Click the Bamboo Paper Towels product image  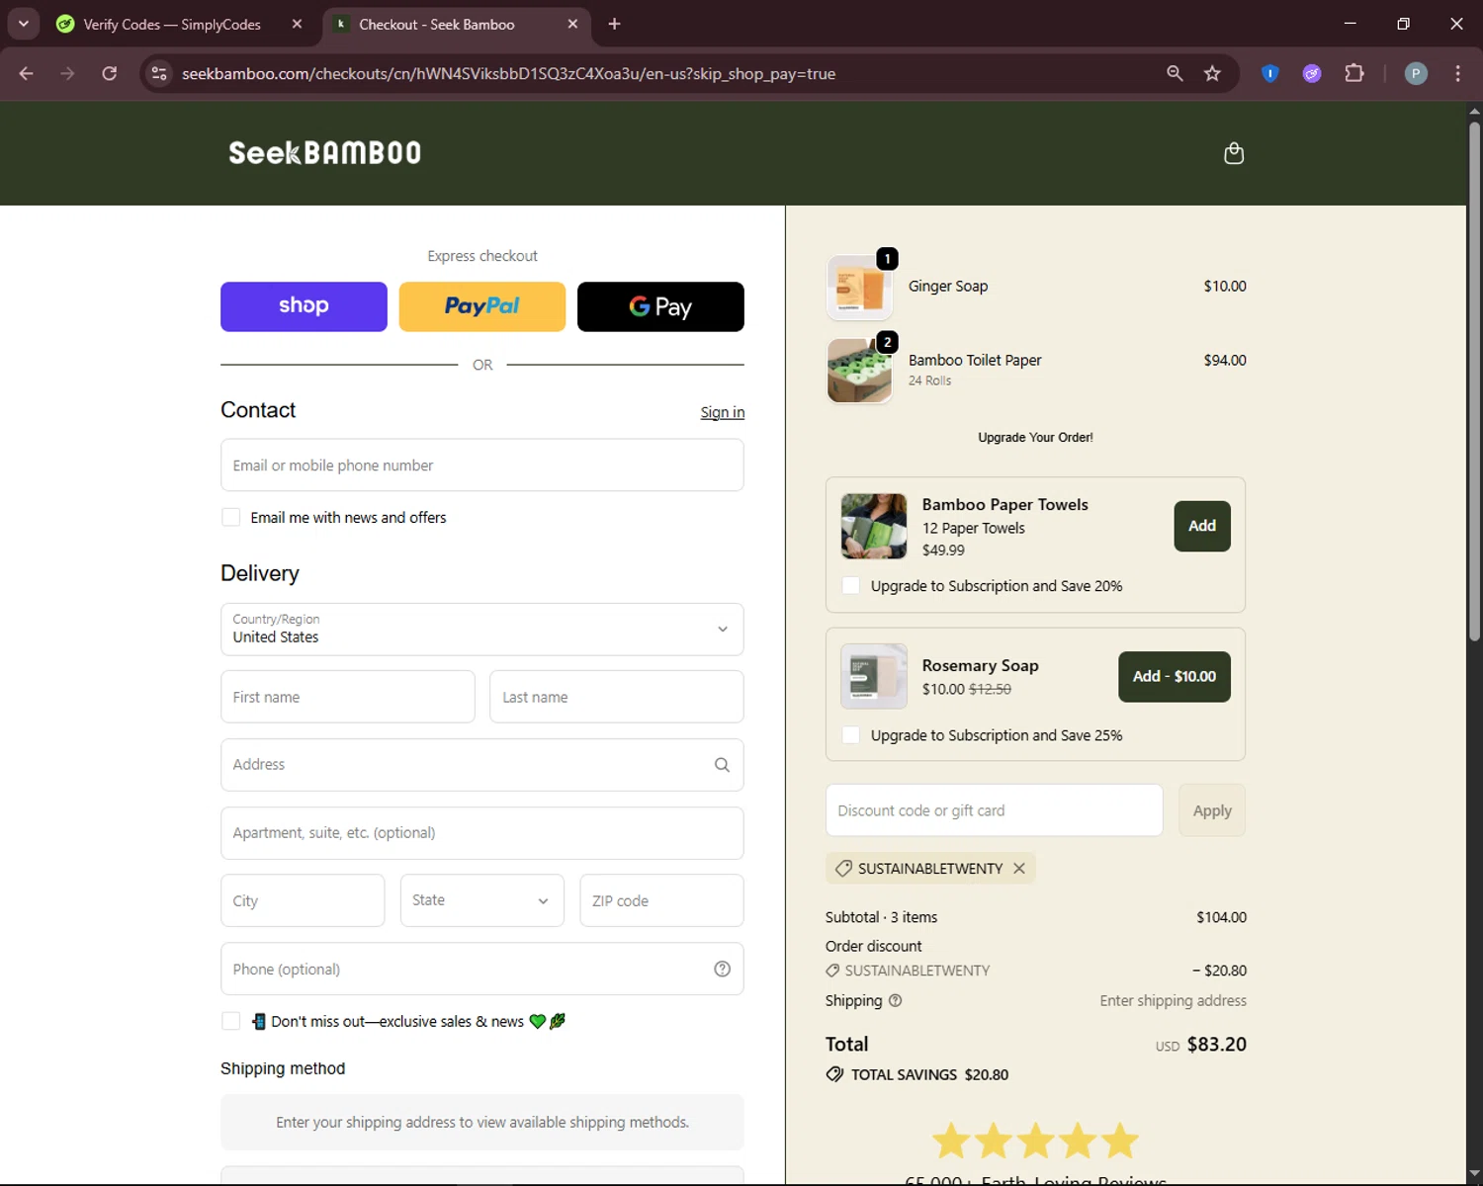click(874, 526)
